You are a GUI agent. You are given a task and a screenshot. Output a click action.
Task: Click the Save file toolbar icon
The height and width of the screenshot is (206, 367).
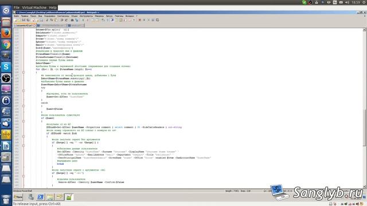24,20
